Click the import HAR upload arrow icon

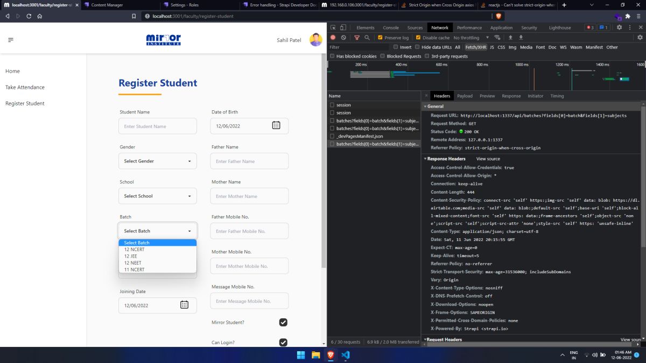(510, 38)
